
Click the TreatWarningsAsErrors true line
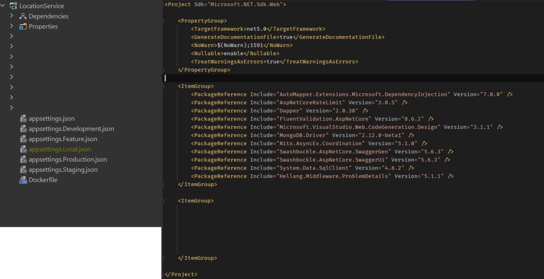click(x=275, y=61)
